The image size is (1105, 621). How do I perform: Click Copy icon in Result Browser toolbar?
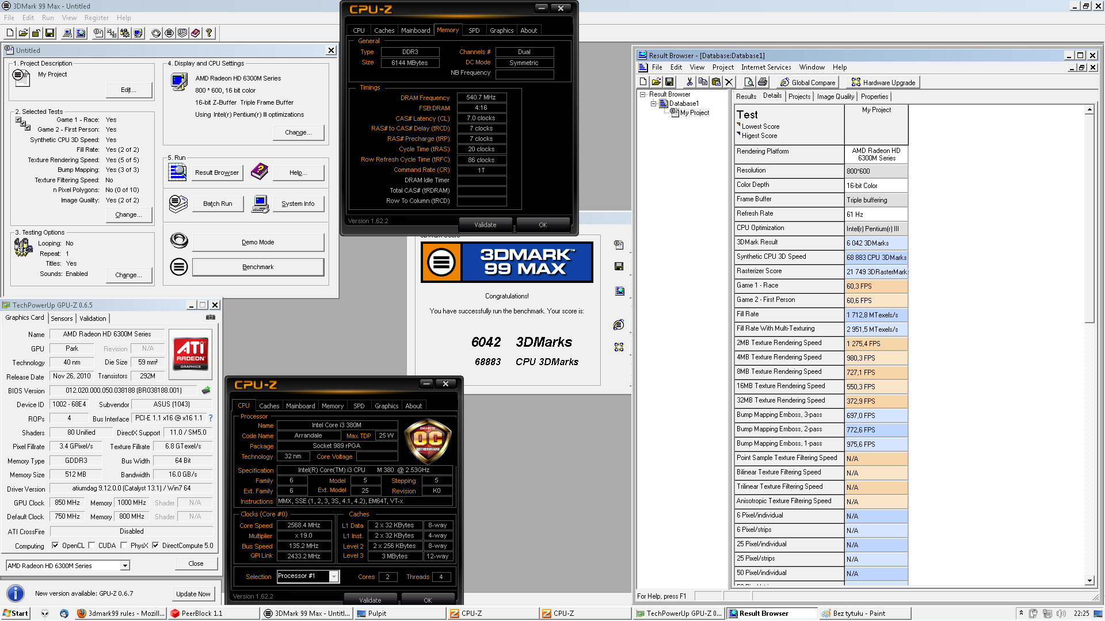(x=703, y=82)
